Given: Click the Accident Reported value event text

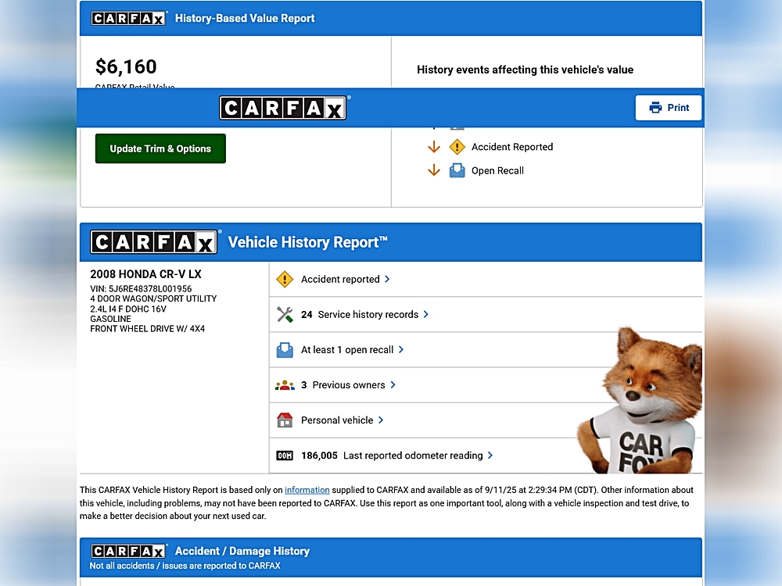Looking at the screenshot, I should [512, 147].
